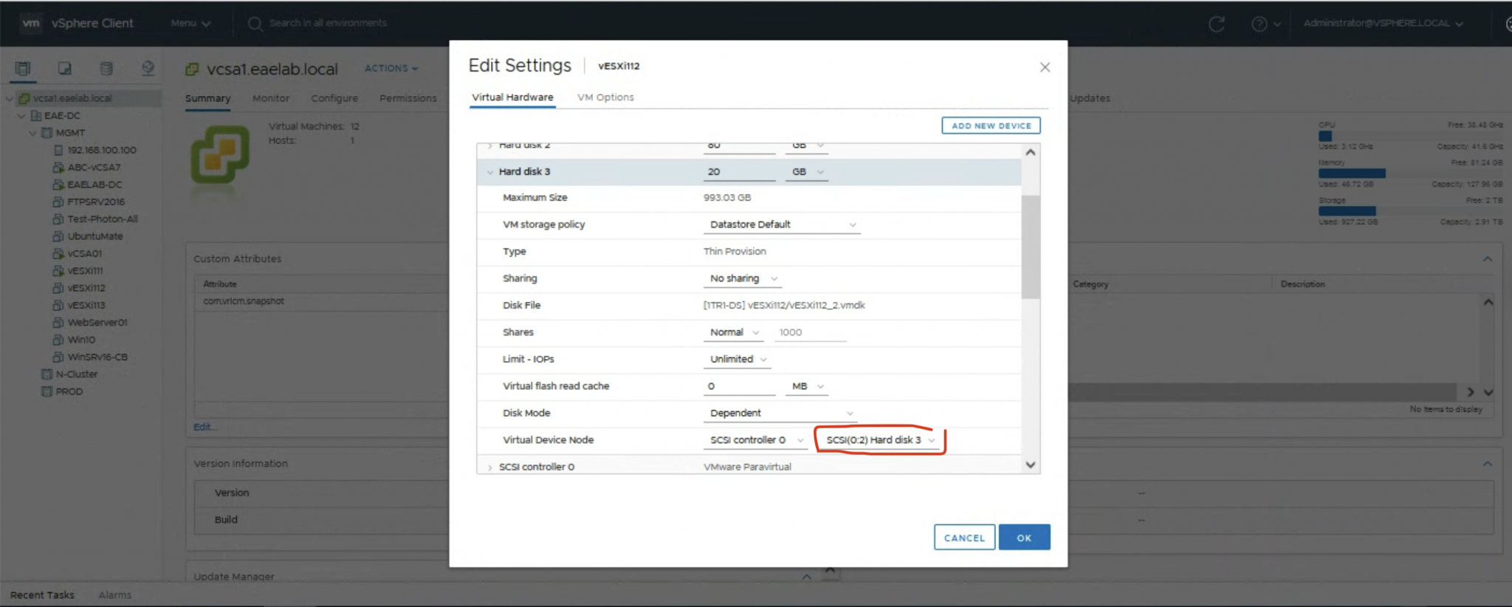Open the Shares Normal dropdown
This screenshot has width=1512, height=607.
pos(734,332)
